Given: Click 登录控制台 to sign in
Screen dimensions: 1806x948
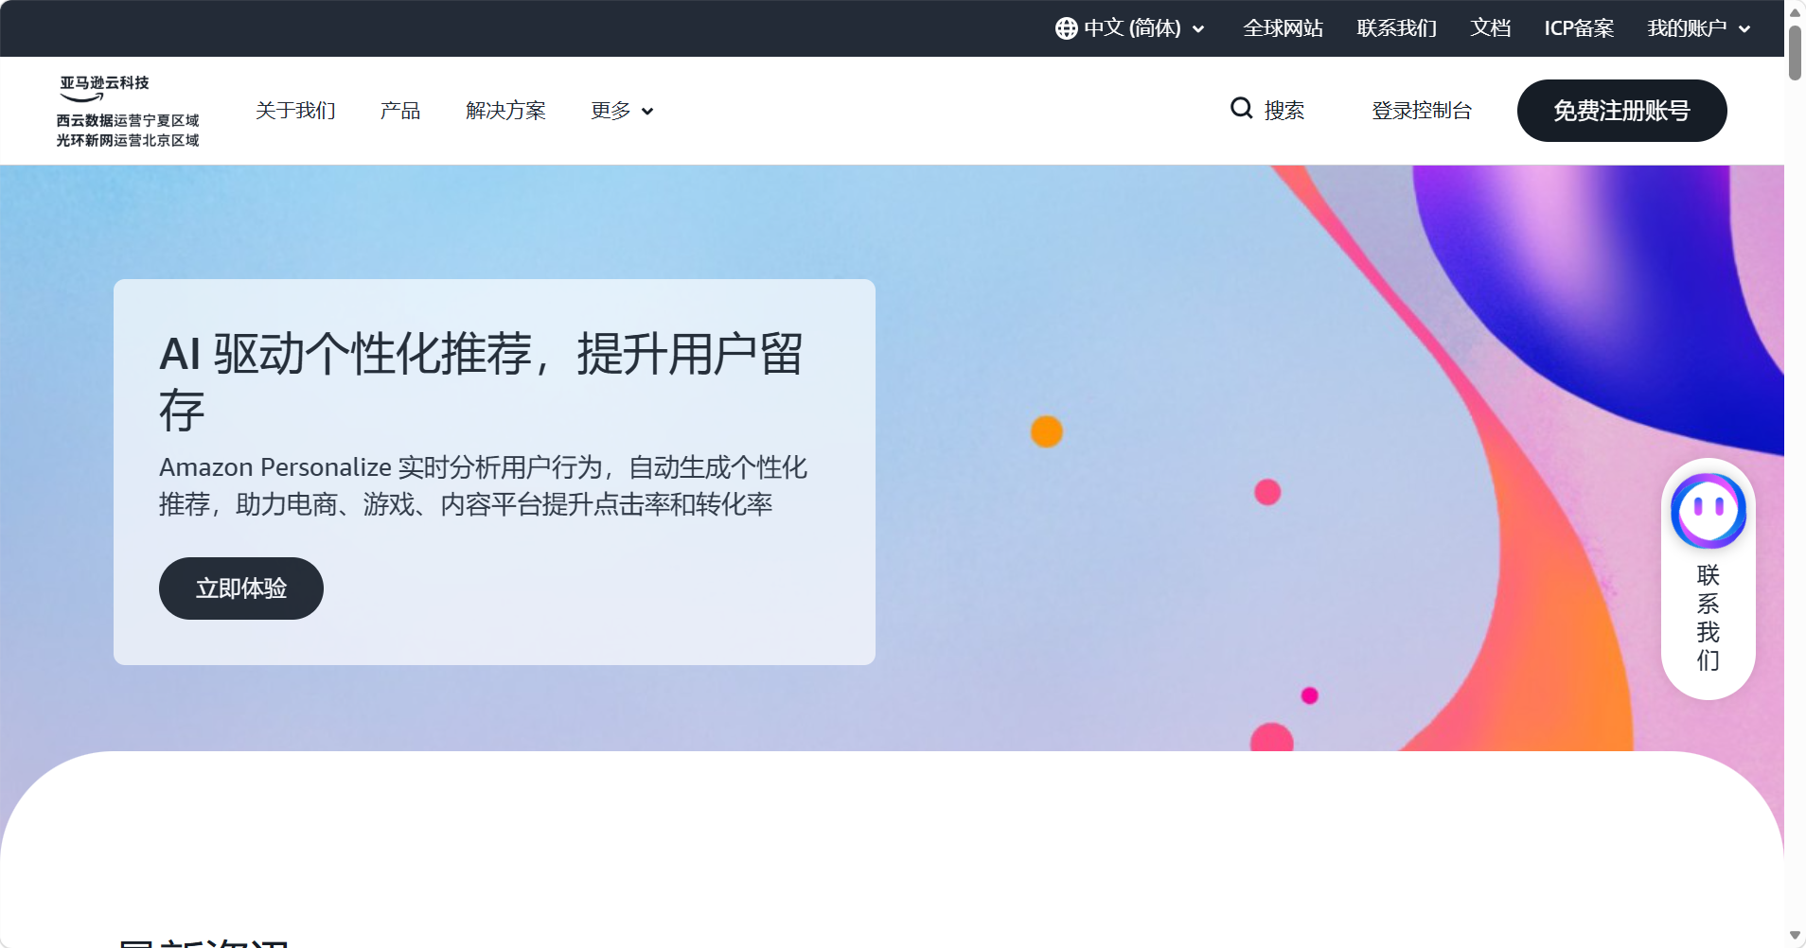Looking at the screenshot, I should [x=1422, y=111].
